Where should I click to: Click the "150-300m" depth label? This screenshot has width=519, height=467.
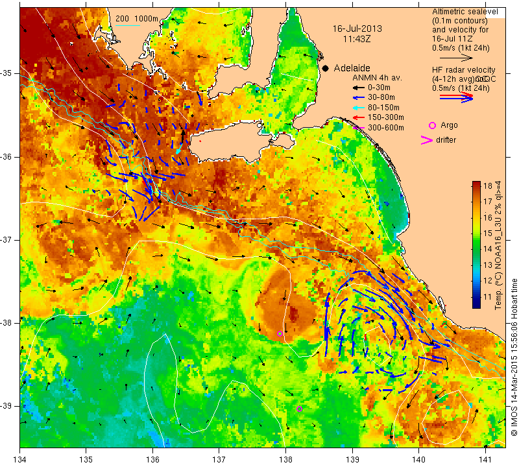[x=386, y=117]
